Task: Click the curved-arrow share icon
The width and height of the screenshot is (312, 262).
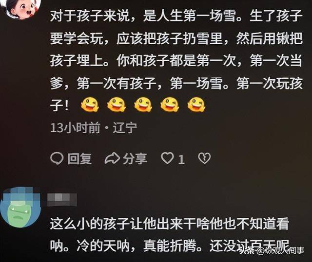Action: [112, 158]
